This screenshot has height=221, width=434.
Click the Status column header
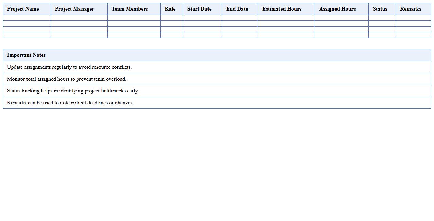380,9
